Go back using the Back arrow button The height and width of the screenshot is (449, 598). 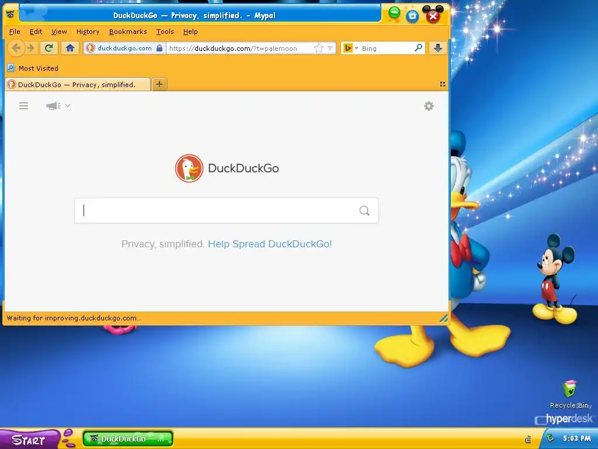coord(16,48)
